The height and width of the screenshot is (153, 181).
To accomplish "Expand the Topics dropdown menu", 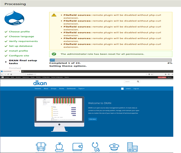I will point(81,89).
